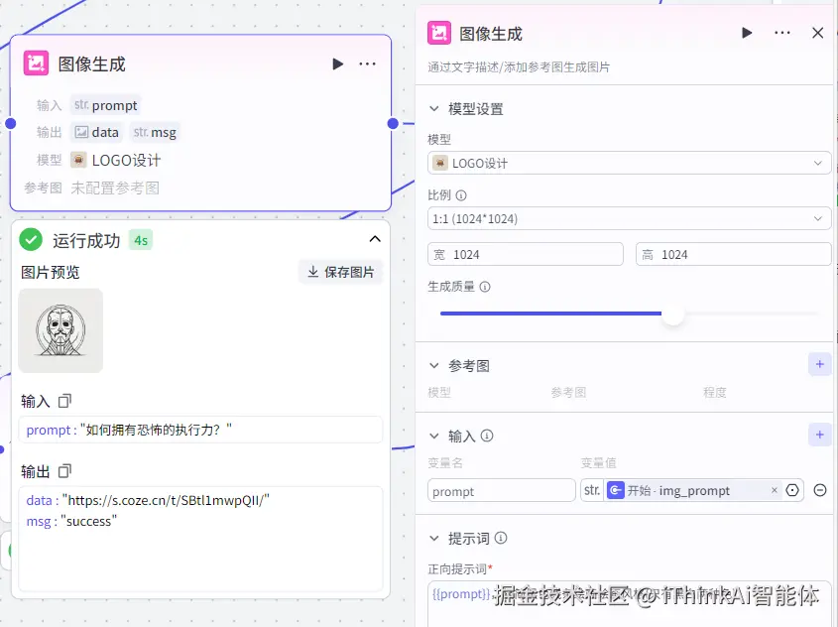Click the node's right output connection port
838x627 pixels.
[393, 123]
